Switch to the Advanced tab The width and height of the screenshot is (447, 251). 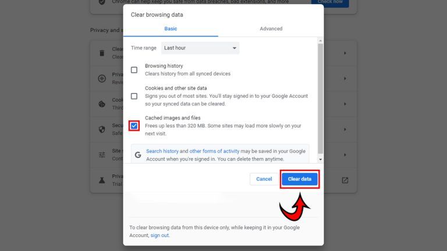click(x=271, y=28)
